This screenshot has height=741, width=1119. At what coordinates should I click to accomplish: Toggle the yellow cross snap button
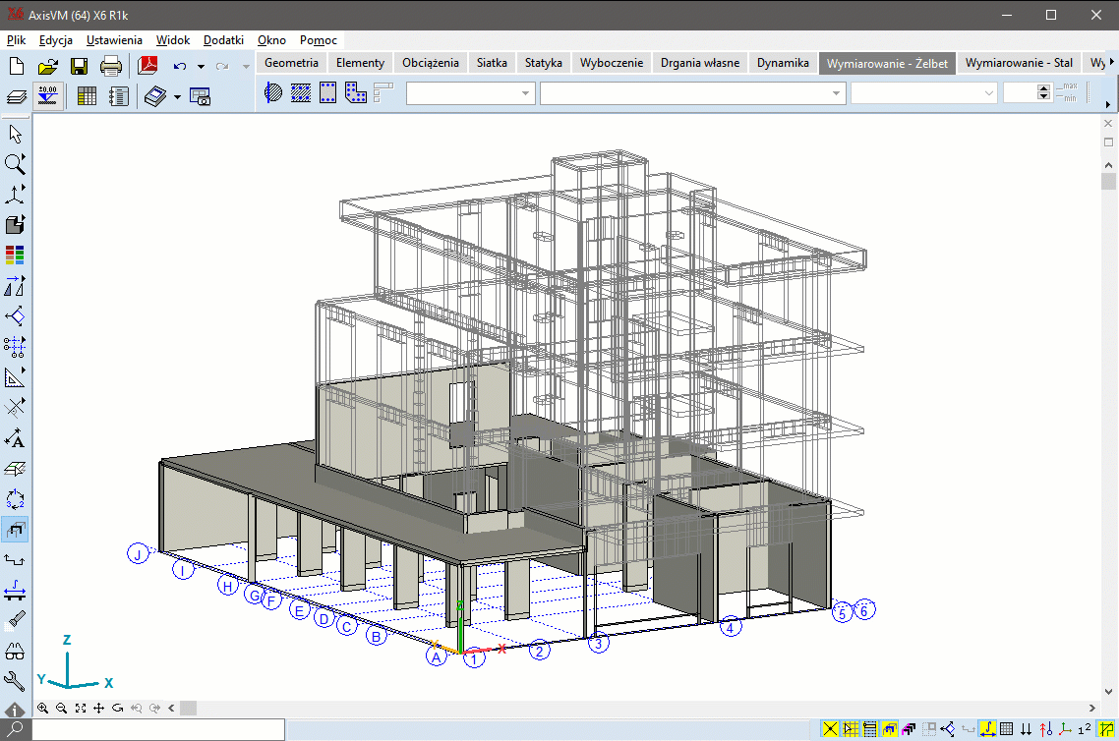[x=831, y=729]
